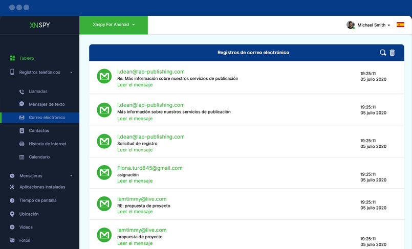Open Mensajes de texto in sidebar
Image resolution: width=412 pixels, height=249 pixels.
click(x=46, y=104)
